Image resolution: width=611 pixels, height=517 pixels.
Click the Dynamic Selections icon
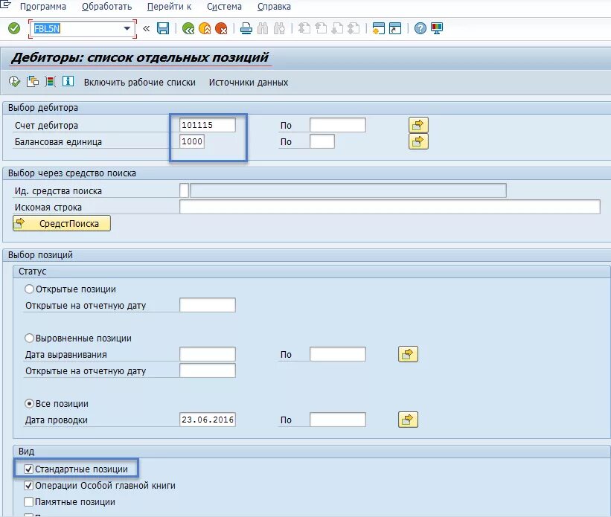pyautogui.click(x=51, y=81)
